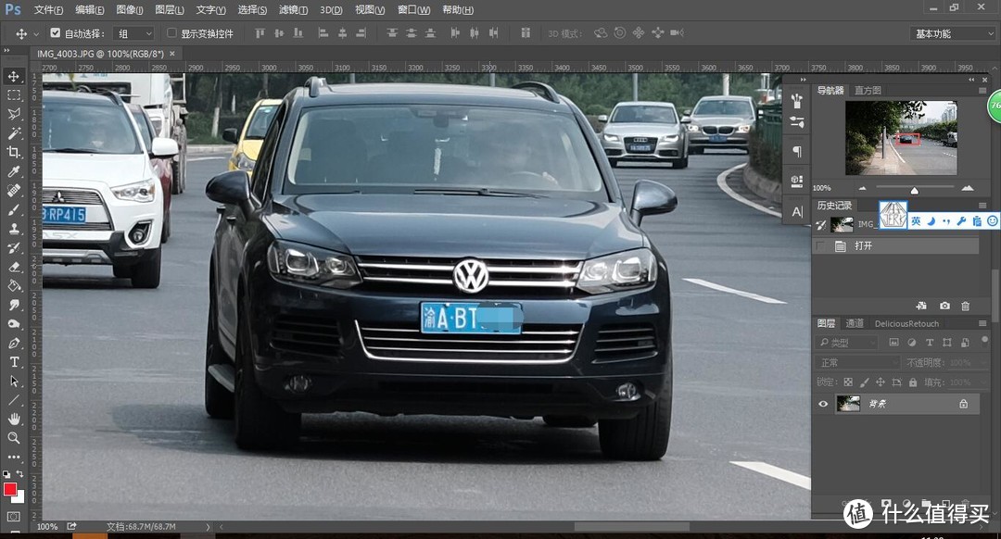Select the Magic Wand tool
1001x539 pixels.
(13, 133)
